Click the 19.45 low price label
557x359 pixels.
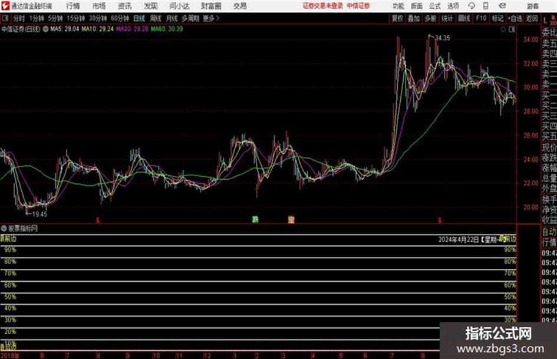[x=39, y=214]
